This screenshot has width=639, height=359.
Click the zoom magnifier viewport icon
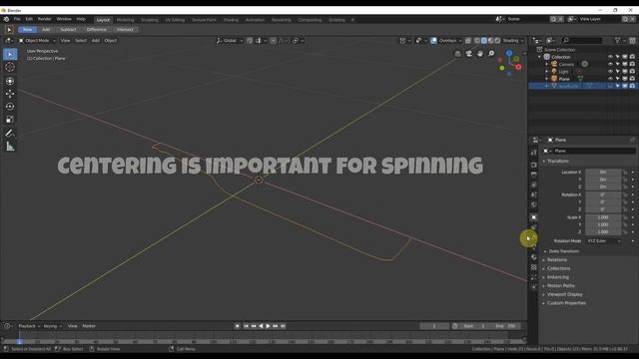click(x=491, y=53)
